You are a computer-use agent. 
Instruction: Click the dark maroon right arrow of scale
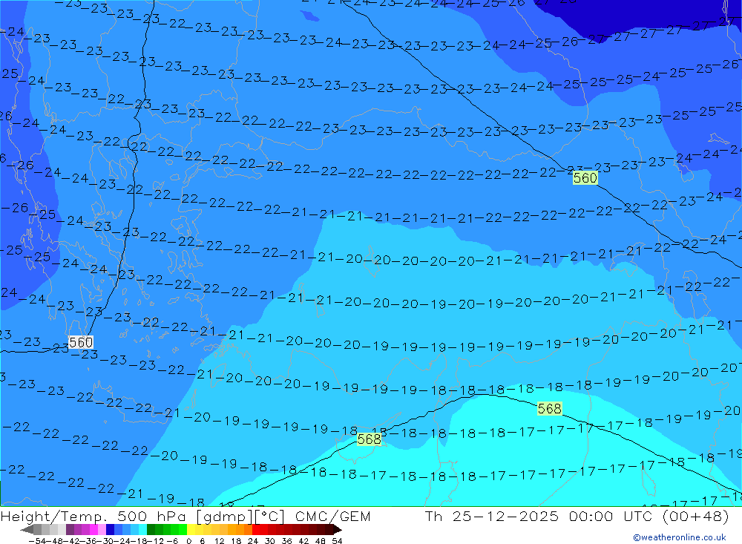coord(338,530)
